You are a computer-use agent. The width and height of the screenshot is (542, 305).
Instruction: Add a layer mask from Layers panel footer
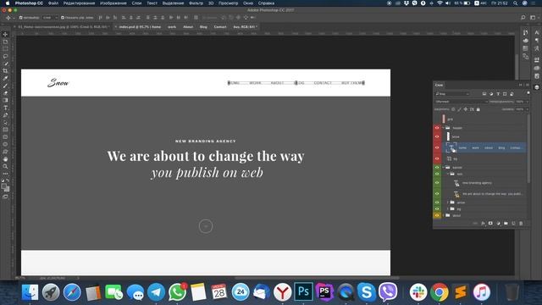click(x=490, y=224)
